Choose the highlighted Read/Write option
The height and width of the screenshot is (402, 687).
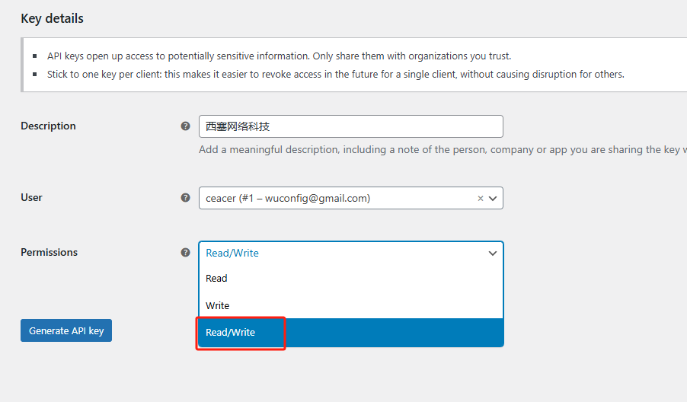[x=351, y=333]
